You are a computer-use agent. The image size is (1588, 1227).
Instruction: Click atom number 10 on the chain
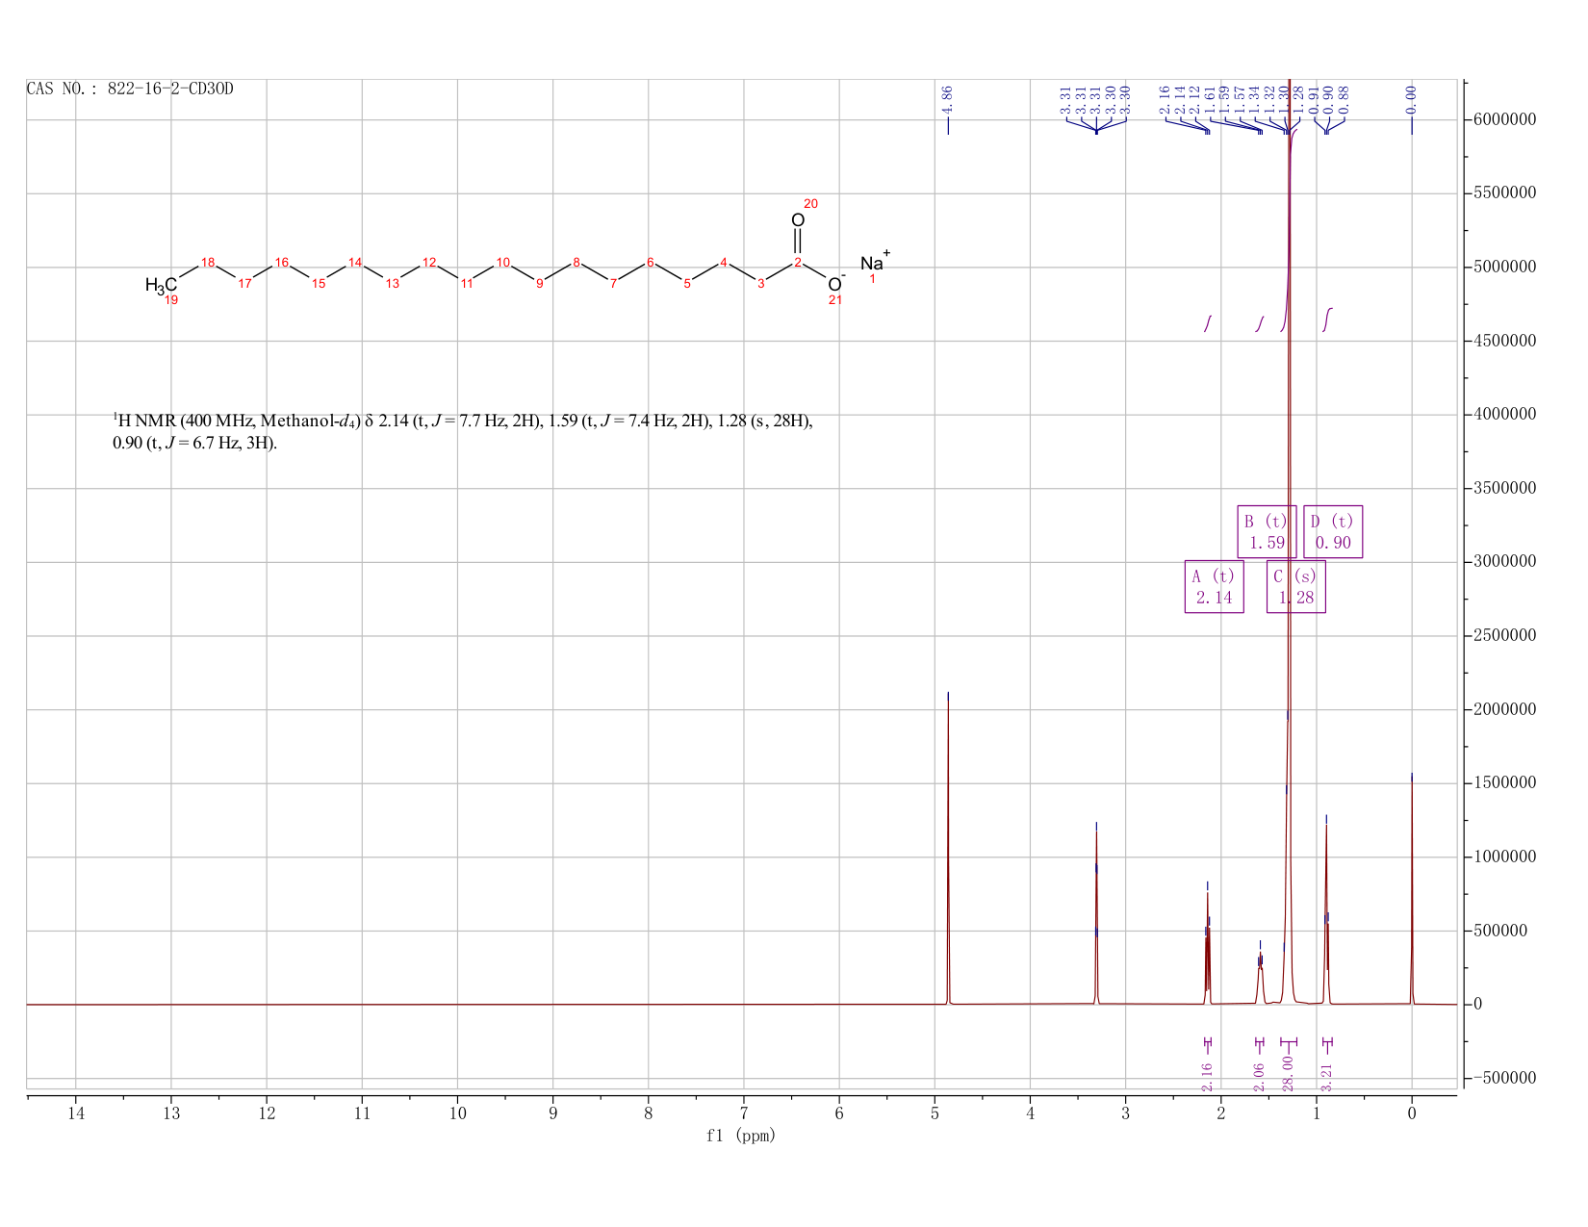tap(502, 263)
